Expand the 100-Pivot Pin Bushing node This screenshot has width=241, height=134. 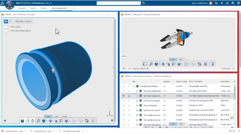(x=137, y=100)
